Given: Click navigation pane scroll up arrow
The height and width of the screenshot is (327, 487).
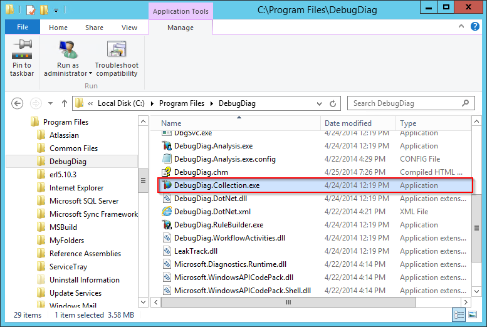Looking at the screenshot, I should pyautogui.click(x=143, y=122).
